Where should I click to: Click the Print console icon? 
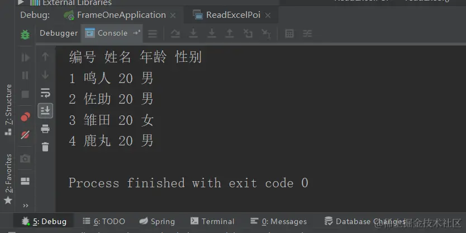(x=45, y=129)
